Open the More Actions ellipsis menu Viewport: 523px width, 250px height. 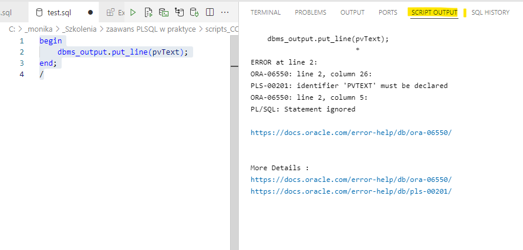[x=225, y=12]
